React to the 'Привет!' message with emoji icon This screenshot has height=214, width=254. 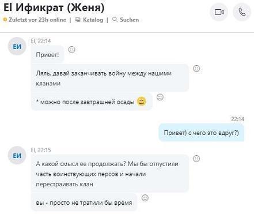[x=72, y=50]
